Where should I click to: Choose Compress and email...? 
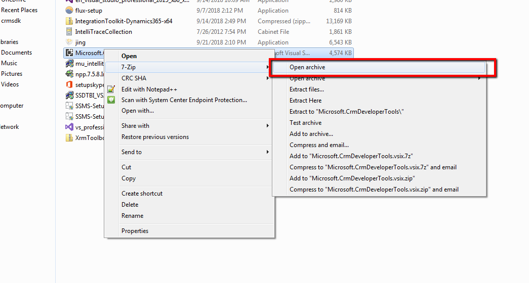tap(379, 145)
